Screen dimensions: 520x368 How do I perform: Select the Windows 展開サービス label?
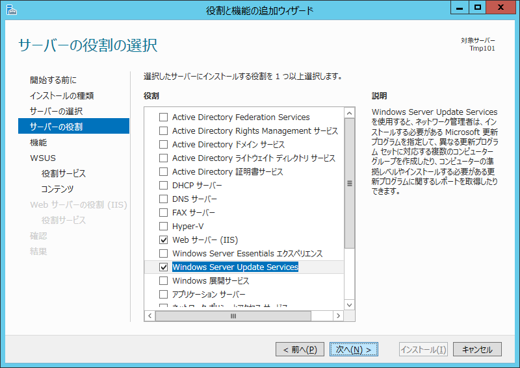pos(211,280)
